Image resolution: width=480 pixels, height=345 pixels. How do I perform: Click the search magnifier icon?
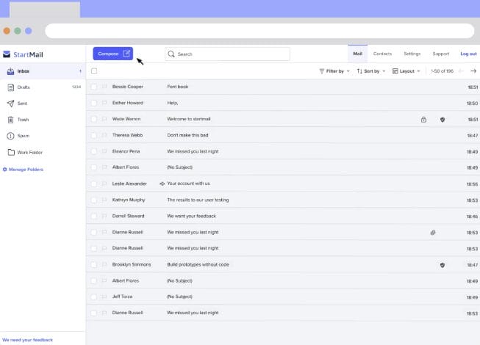(171, 54)
